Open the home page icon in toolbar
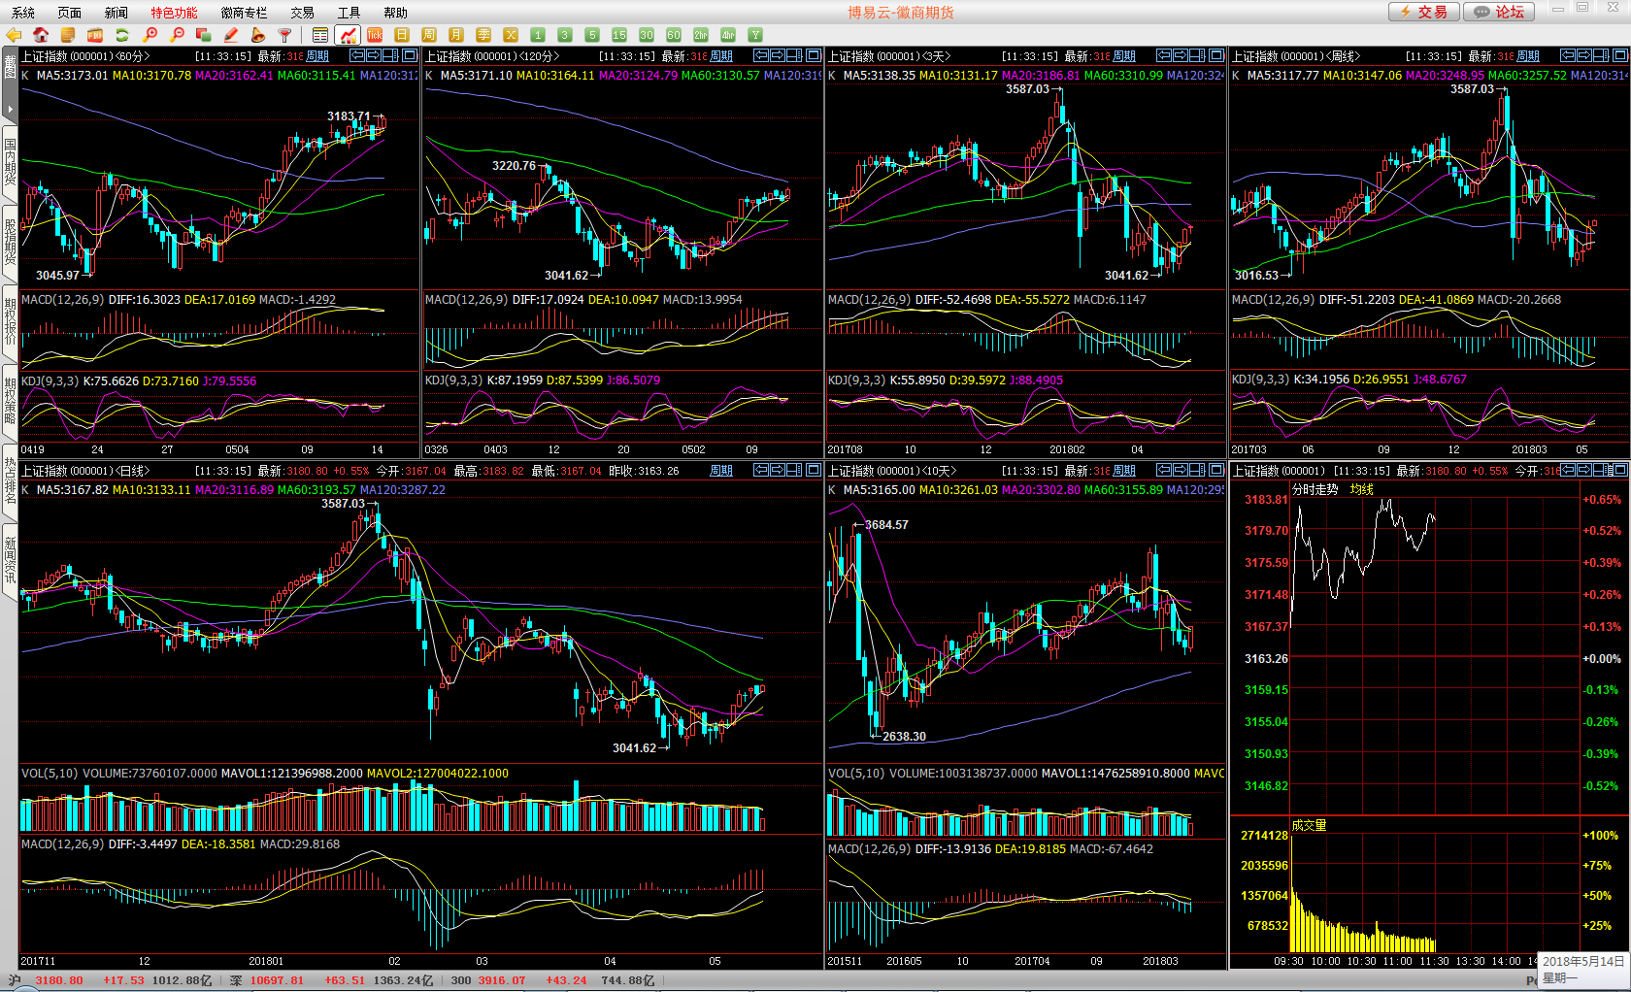Image resolution: width=1631 pixels, height=992 pixels. [x=41, y=35]
